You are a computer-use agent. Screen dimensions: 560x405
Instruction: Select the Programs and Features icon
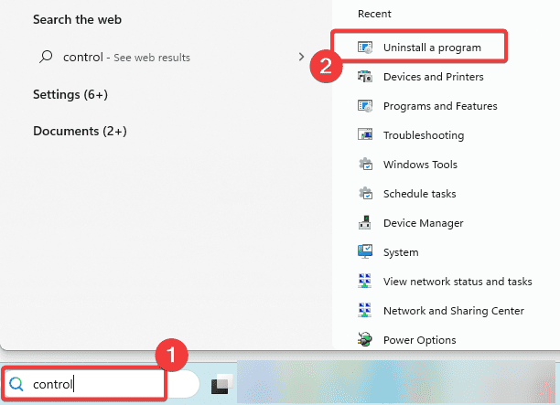click(365, 106)
